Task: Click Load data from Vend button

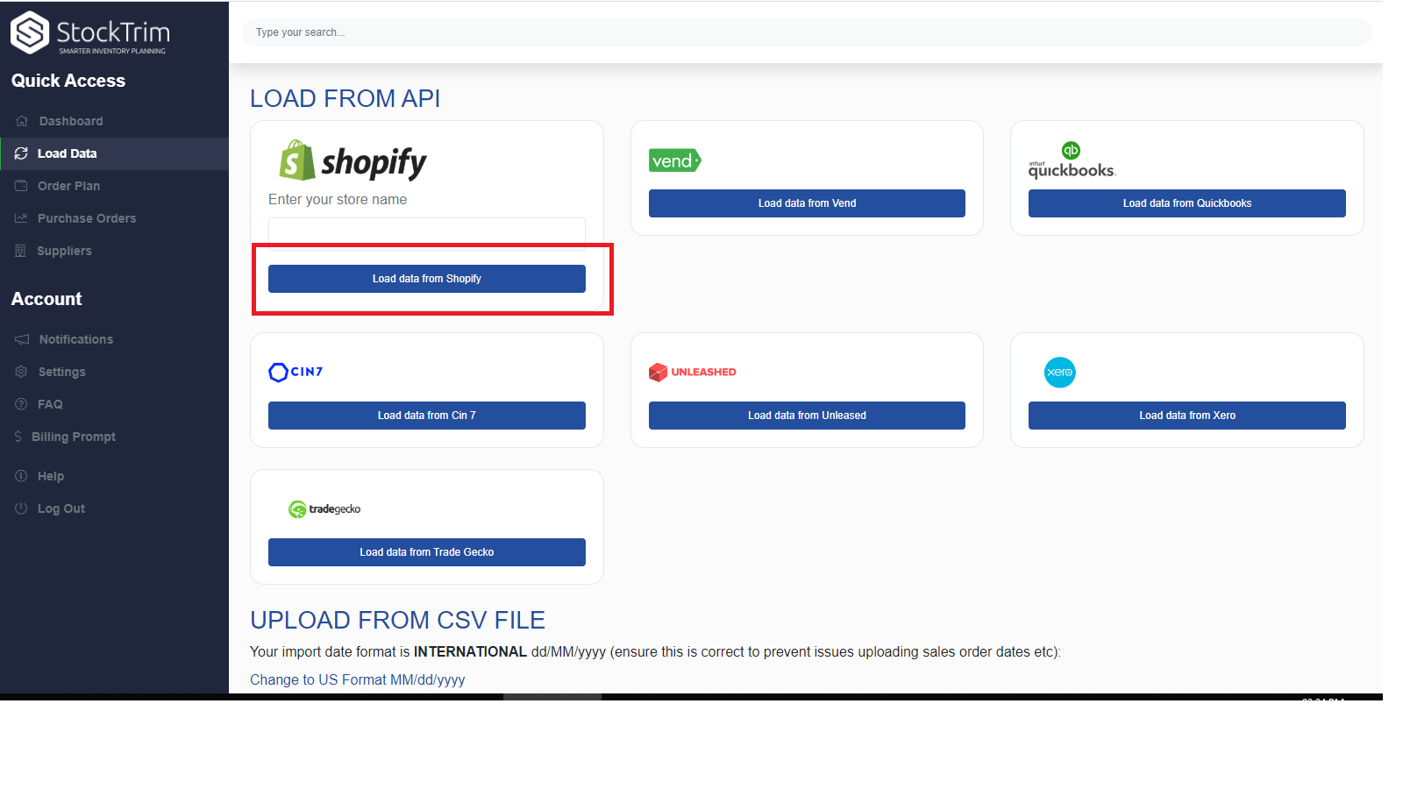Action: 807,203
